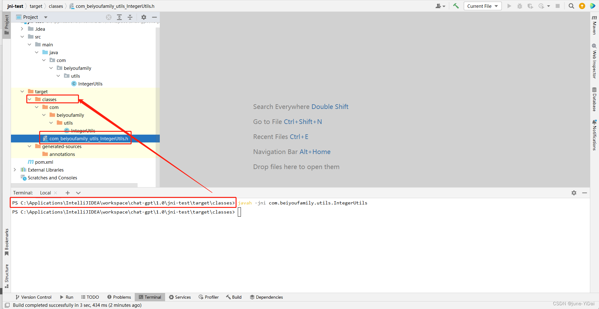
Task: Click Collapse All icon in Project panel
Action: tap(130, 17)
